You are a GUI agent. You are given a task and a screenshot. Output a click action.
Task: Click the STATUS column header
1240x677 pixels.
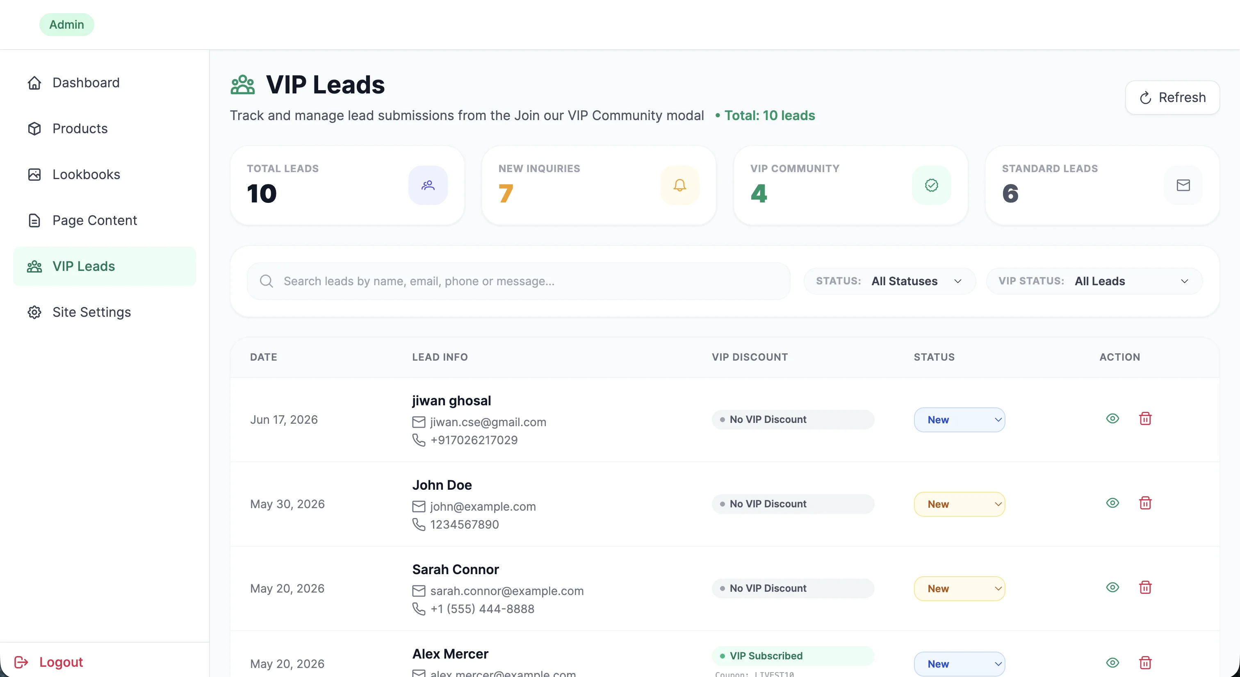(934, 357)
